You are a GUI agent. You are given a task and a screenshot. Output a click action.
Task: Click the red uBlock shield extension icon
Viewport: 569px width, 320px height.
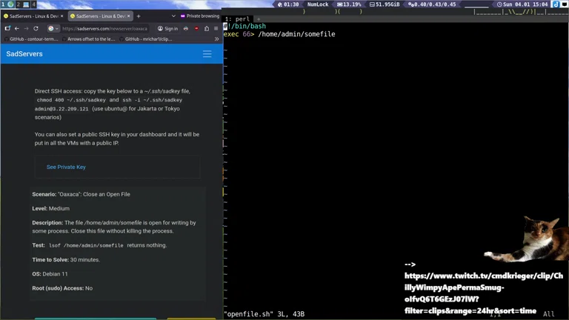tap(196, 28)
